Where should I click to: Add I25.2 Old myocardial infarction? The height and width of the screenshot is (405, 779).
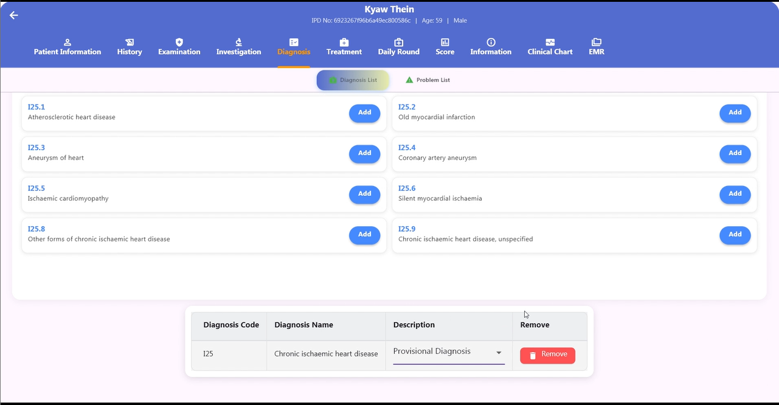[x=735, y=113]
